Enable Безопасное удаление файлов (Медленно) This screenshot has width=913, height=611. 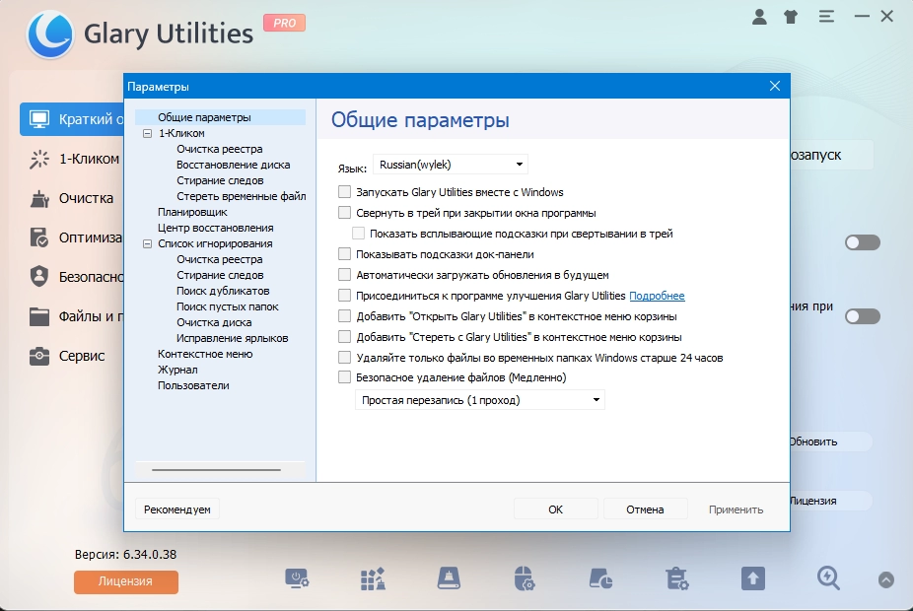pyautogui.click(x=345, y=377)
